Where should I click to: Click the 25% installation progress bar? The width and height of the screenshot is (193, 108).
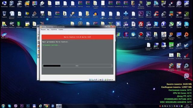pos(78,66)
